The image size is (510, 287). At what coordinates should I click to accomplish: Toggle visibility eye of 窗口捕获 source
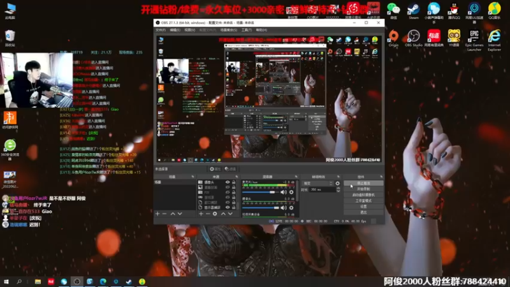click(x=228, y=202)
